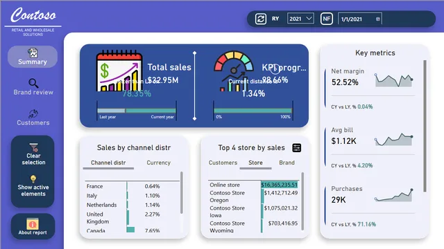Open the RY year dropdown showing 2021
The height and width of the screenshot is (249, 444).
[300, 19]
